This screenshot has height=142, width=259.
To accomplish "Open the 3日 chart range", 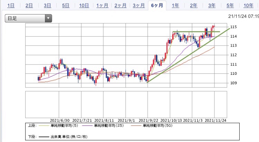I will pos(47,6).
